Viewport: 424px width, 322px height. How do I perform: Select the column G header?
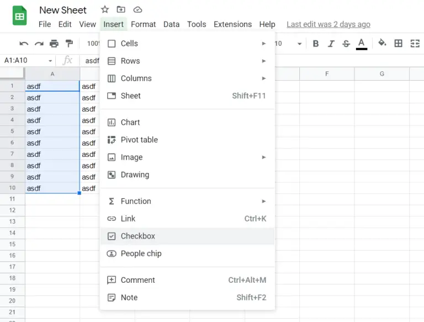(382, 74)
